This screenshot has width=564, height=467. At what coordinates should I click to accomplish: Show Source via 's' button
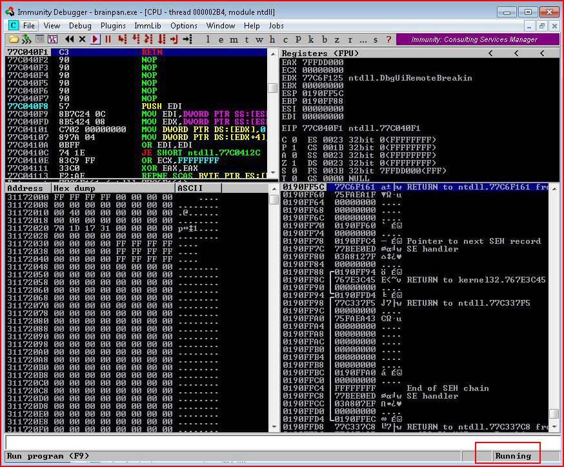[376, 39]
